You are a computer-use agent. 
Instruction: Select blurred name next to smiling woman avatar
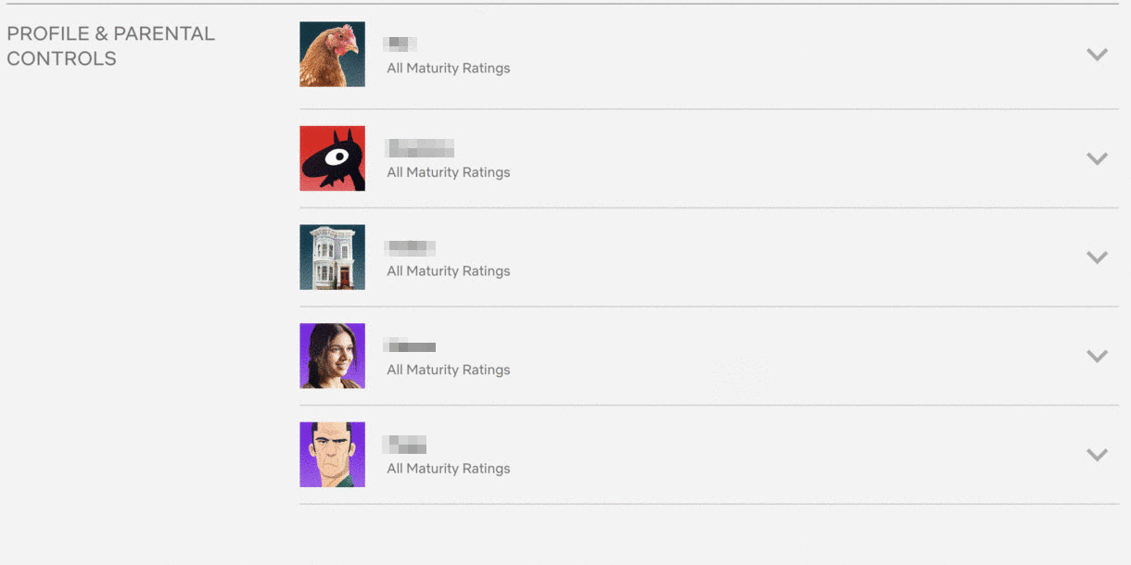(x=411, y=346)
